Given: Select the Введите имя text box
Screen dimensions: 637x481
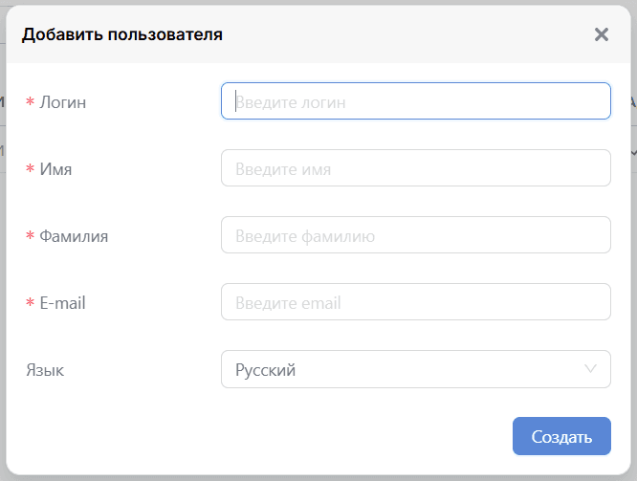Looking at the screenshot, I should (416, 168).
